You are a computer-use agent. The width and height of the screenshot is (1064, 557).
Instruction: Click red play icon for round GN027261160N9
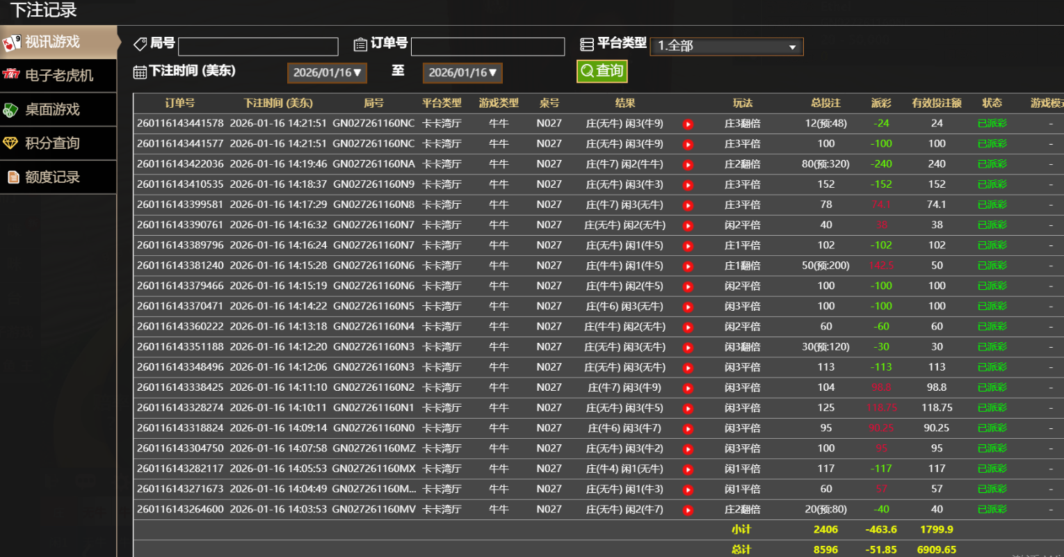pyautogui.click(x=688, y=185)
